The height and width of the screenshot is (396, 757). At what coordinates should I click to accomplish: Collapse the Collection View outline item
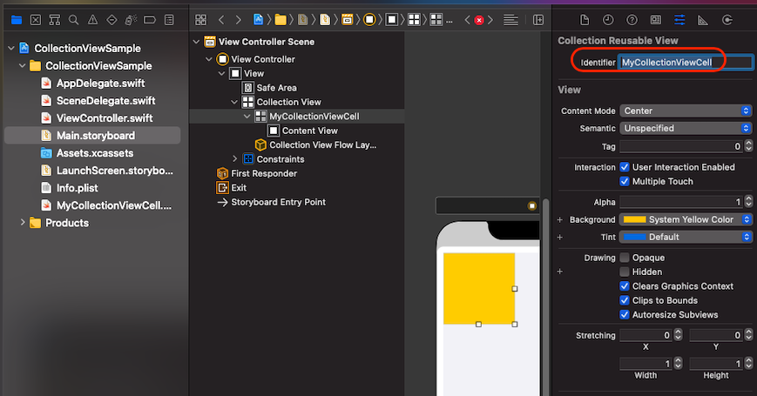234,102
